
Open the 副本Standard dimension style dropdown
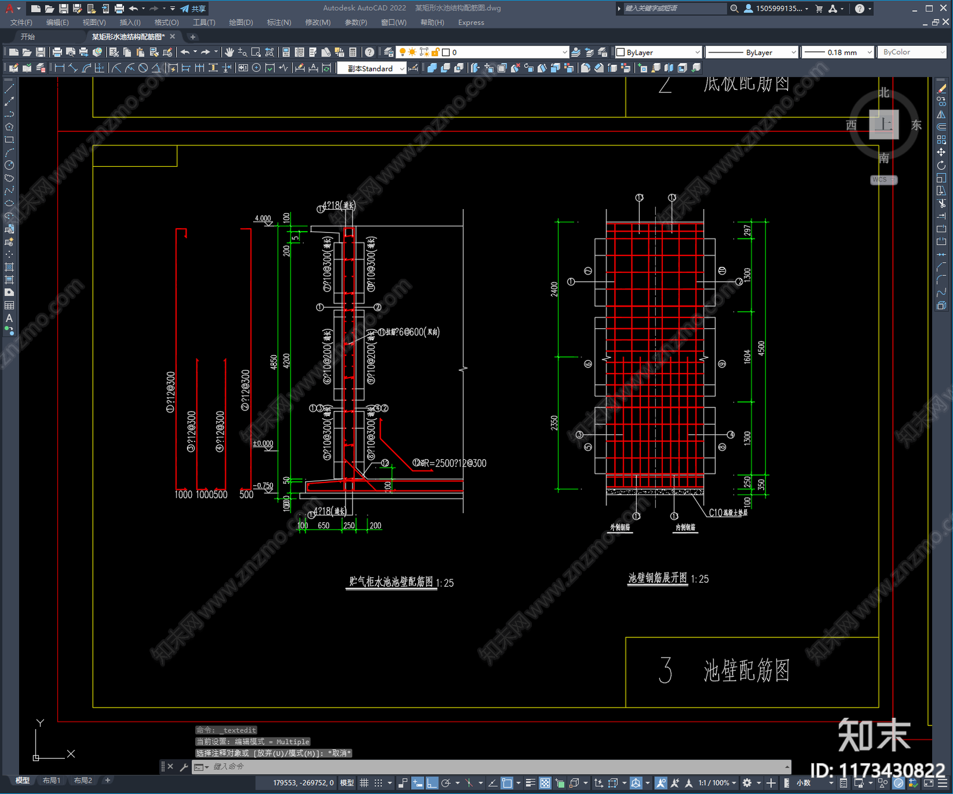coord(372,68)
